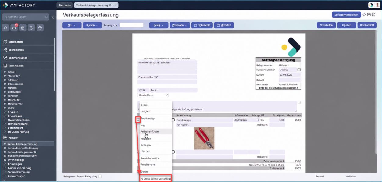Select AI Cross-Selling Vorschläge menu entry
This screenshot has height=182, width=382.
point(156,179)
